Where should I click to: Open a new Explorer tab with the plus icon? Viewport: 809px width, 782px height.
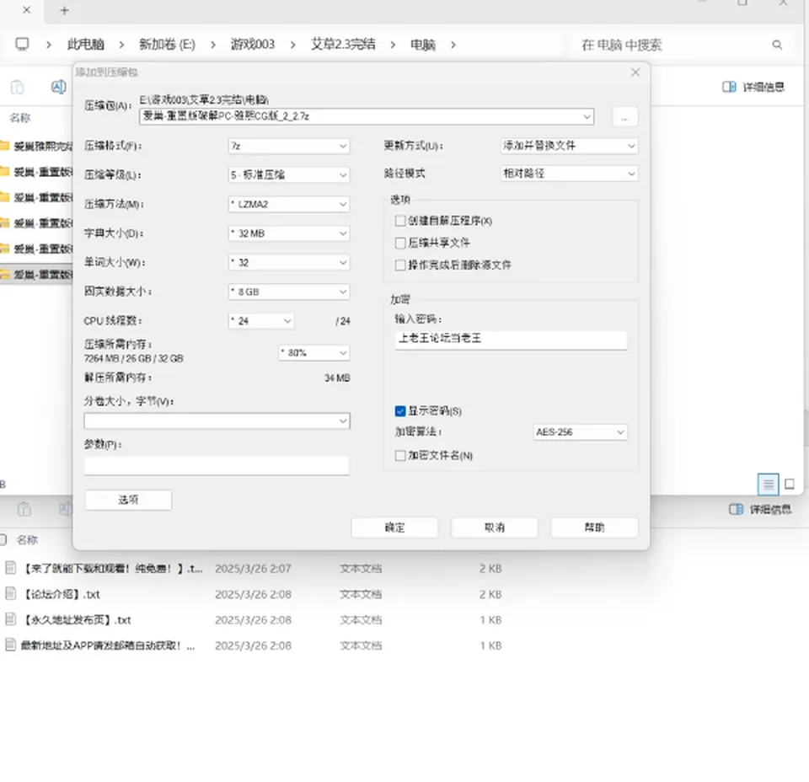tap(65, 10)
